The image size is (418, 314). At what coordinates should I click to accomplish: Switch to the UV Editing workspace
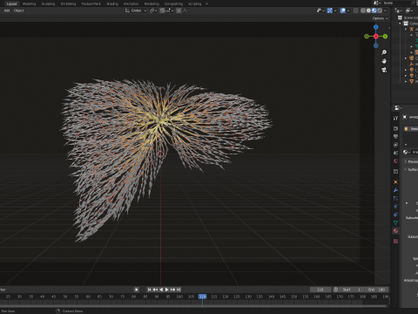[x=68, y=3]
